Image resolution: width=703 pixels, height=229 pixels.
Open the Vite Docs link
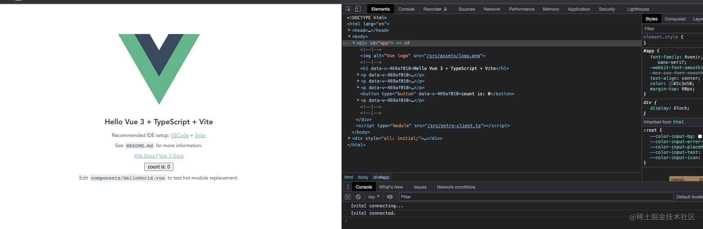[x=145, y=156]
